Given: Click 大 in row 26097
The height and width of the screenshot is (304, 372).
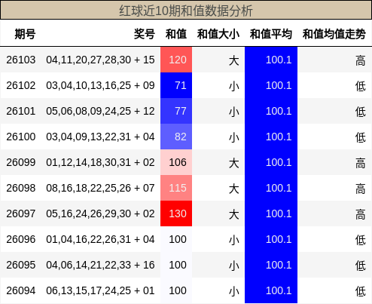Looking at the screenshot, I should pyautogui.click(x=234, y=214).
